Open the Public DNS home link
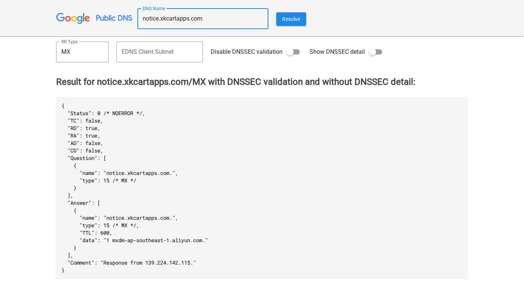The image size is (524, 284). click(x=114, y=18)
